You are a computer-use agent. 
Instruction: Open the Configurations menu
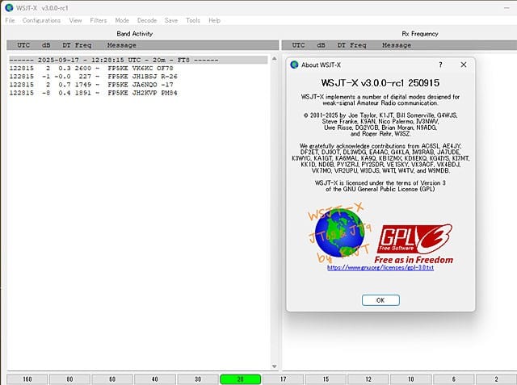41,19
